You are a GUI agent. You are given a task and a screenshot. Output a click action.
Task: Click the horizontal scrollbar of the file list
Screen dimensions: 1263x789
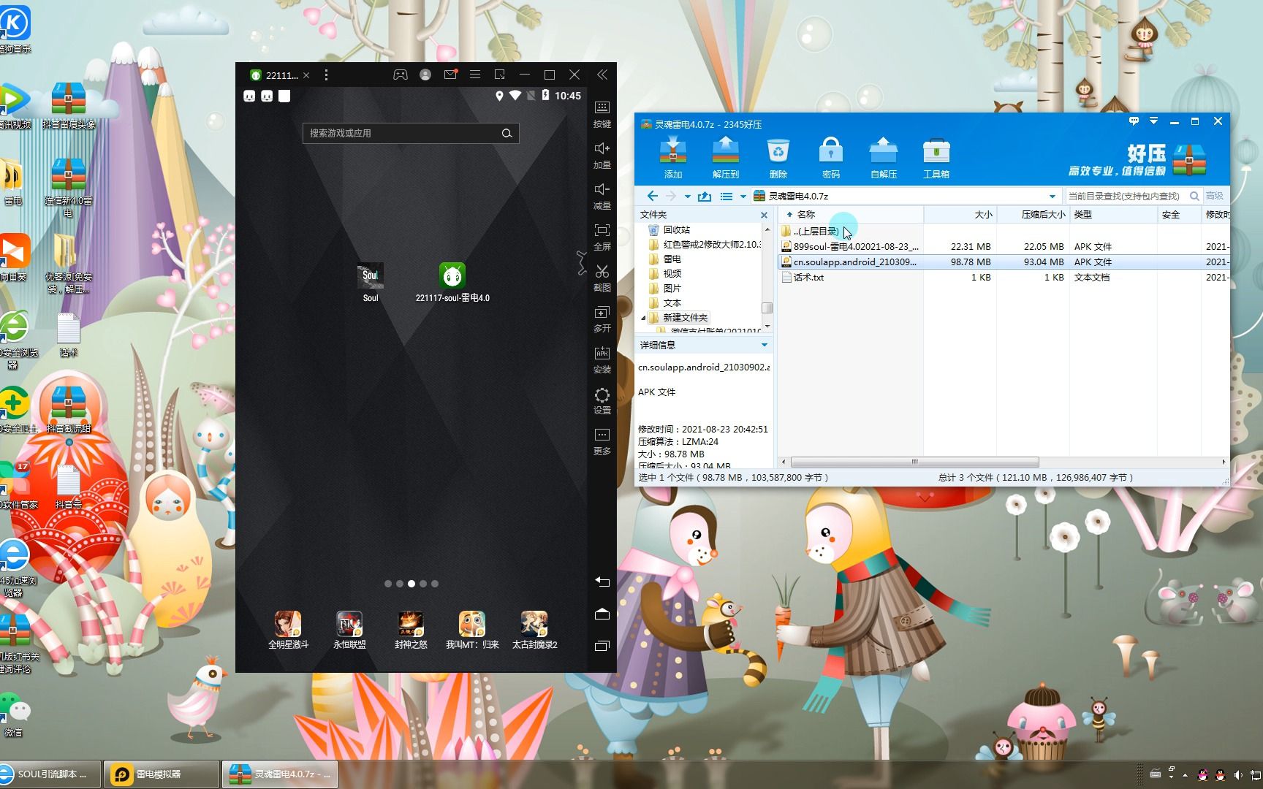[x=914, y=462]
